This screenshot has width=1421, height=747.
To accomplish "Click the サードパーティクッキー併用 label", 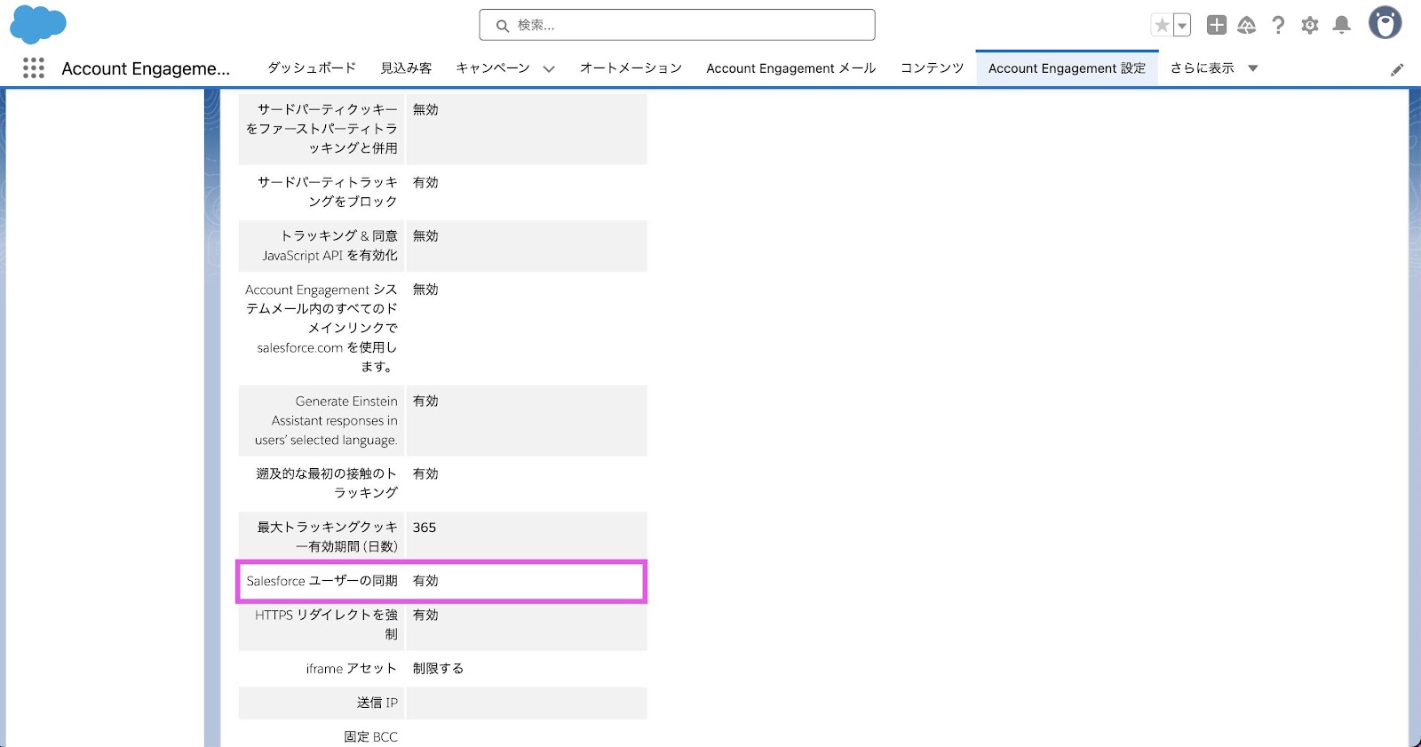I will pyautogui.click(x=322, y=129).
